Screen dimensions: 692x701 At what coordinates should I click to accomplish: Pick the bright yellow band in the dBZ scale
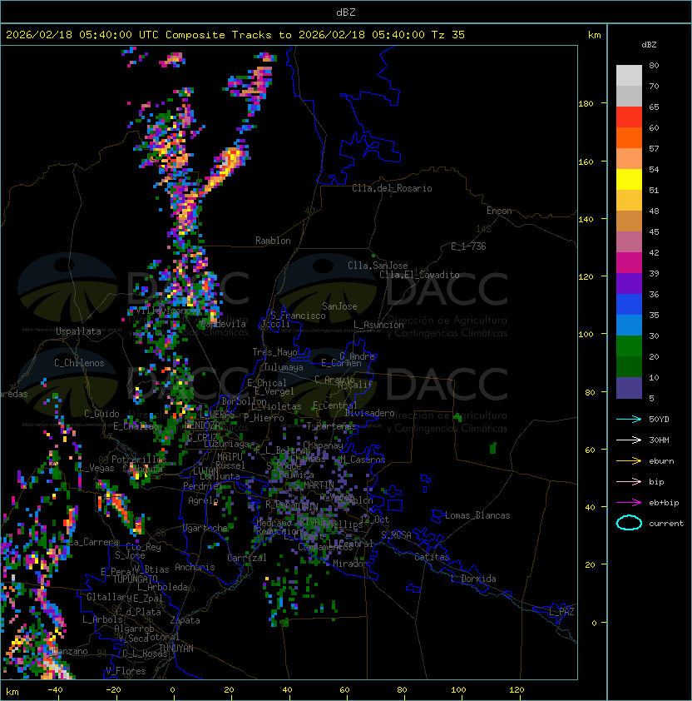(x=629, y=180)
